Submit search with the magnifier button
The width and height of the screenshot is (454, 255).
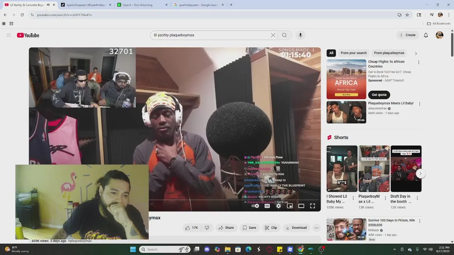coord(284,35)
